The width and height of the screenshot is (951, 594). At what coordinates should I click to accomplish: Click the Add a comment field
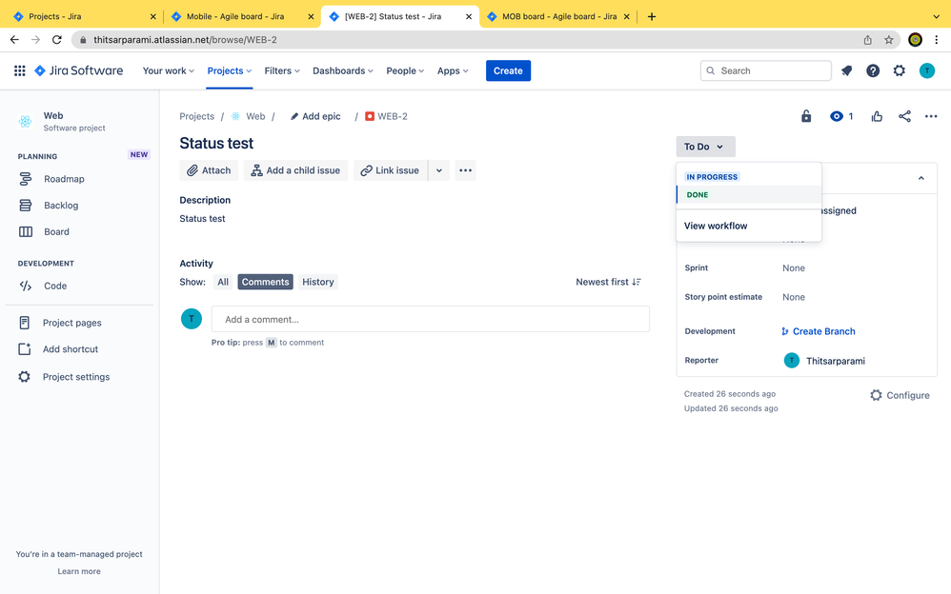[430, 320]
